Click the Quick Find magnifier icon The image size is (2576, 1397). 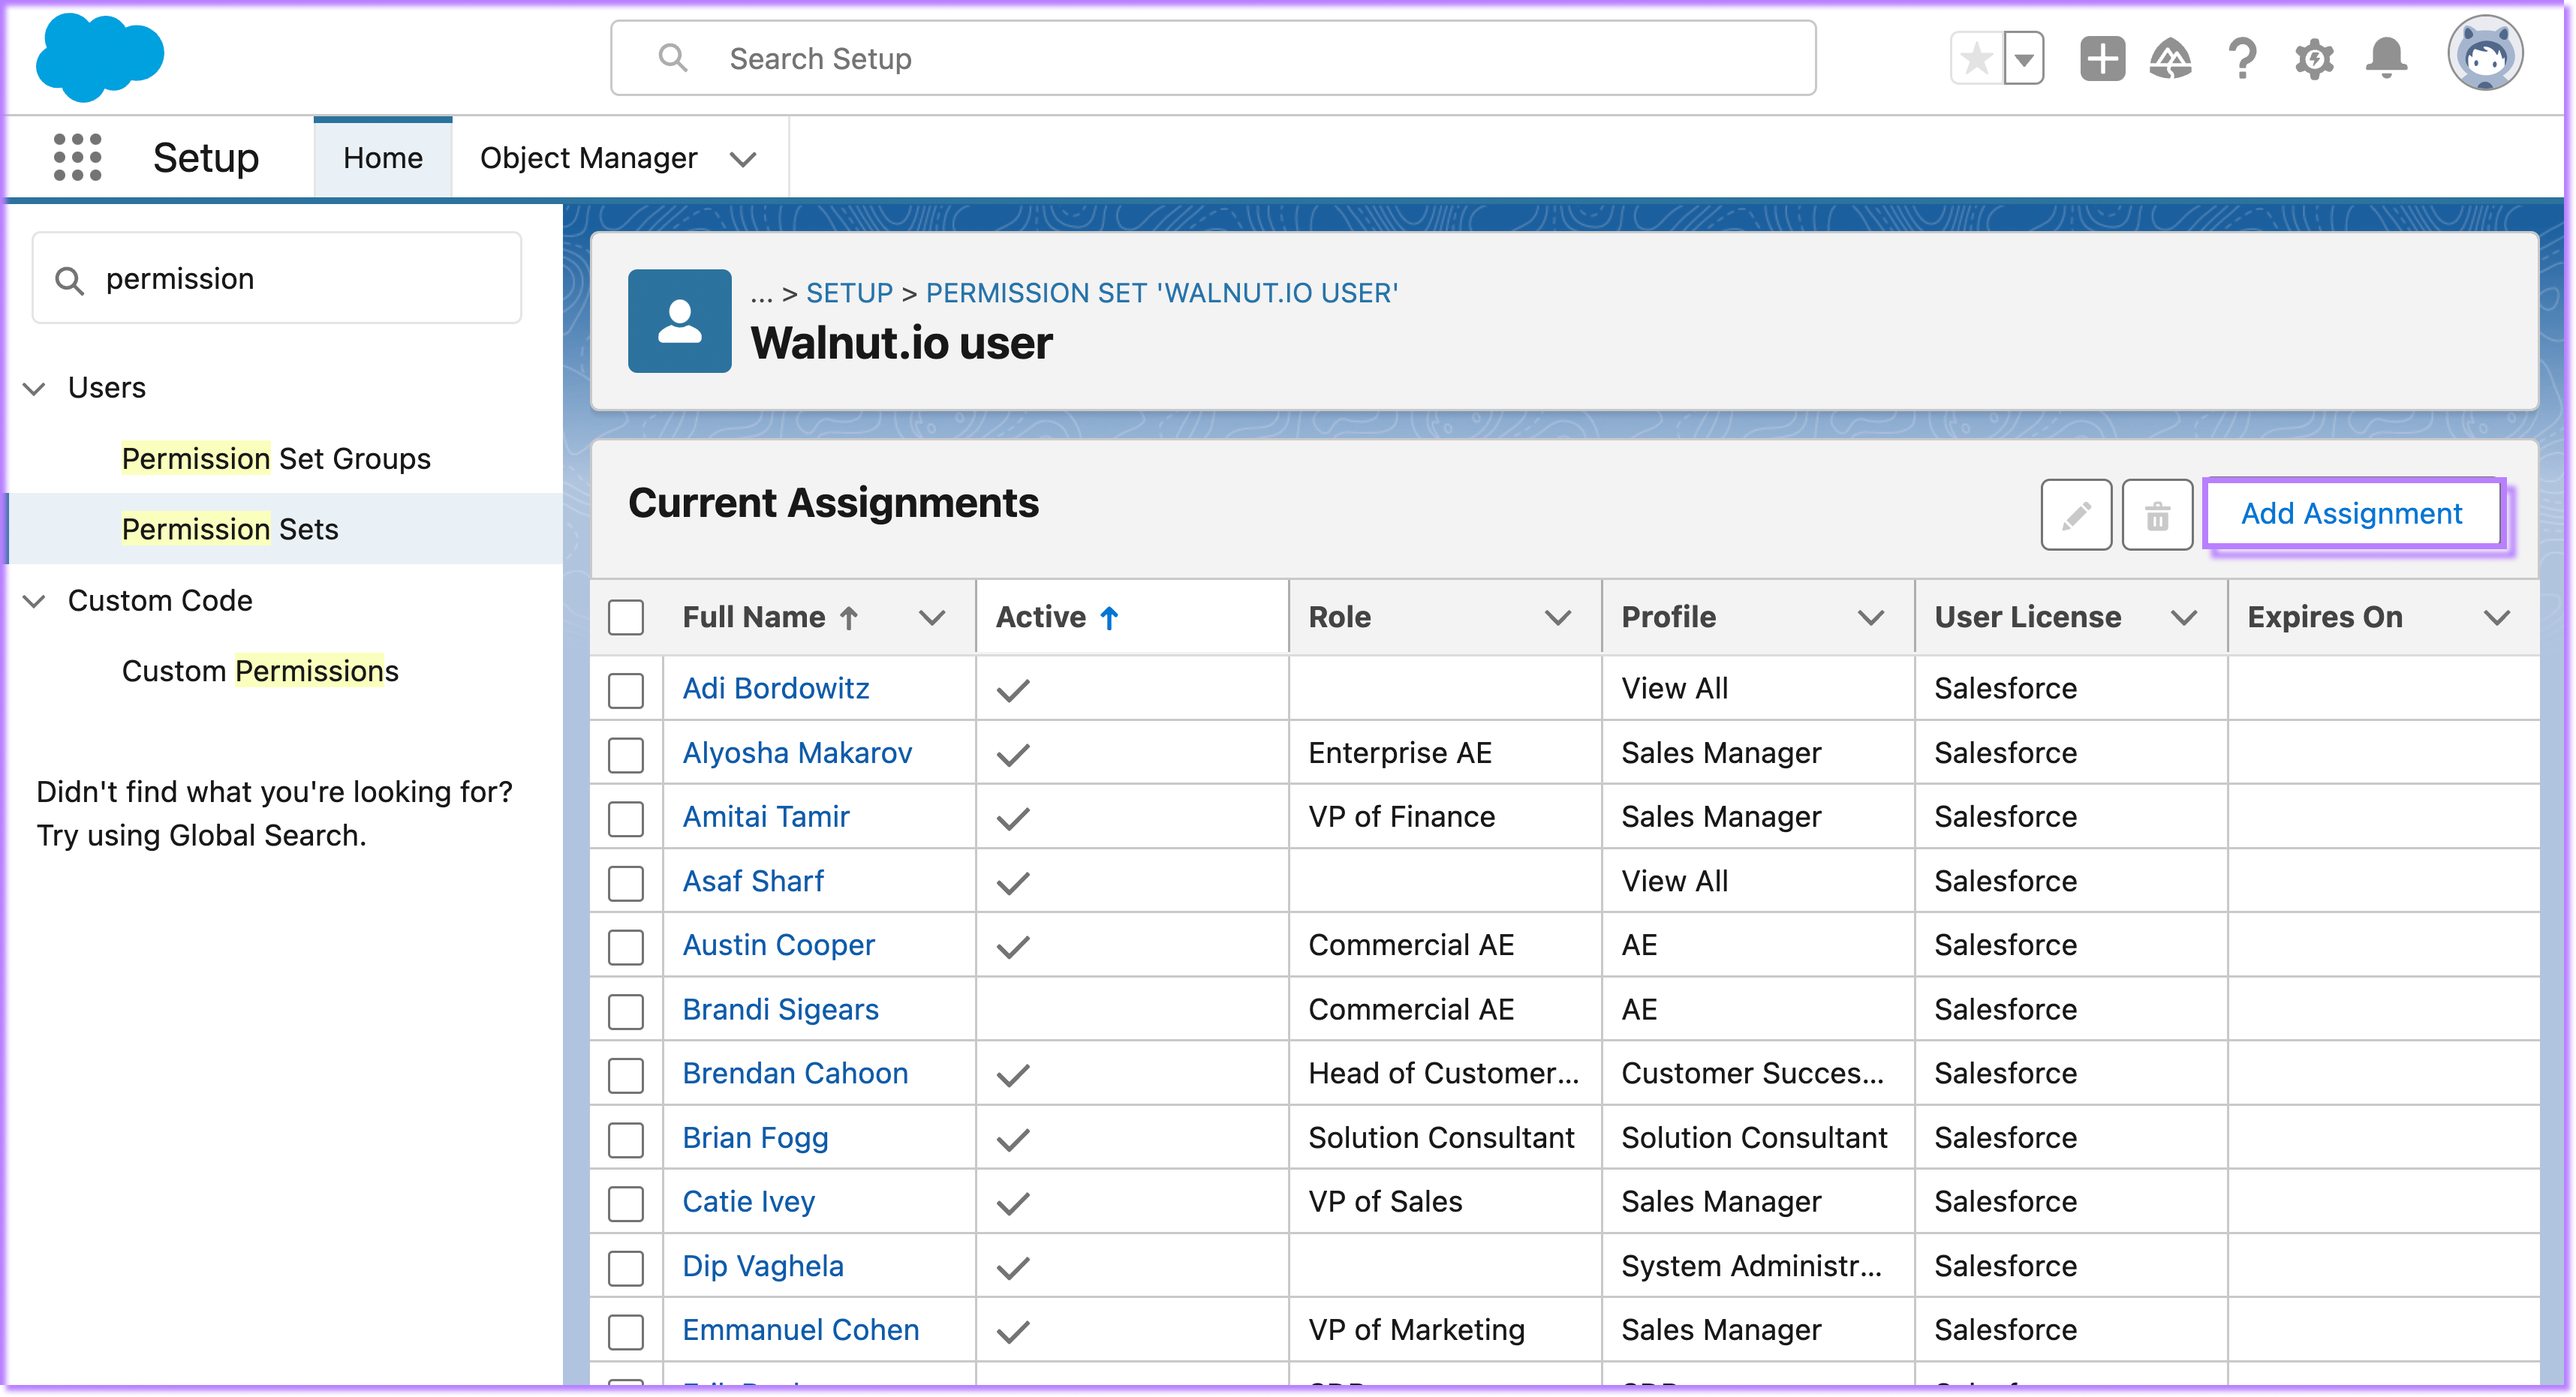tap(69, 280)
